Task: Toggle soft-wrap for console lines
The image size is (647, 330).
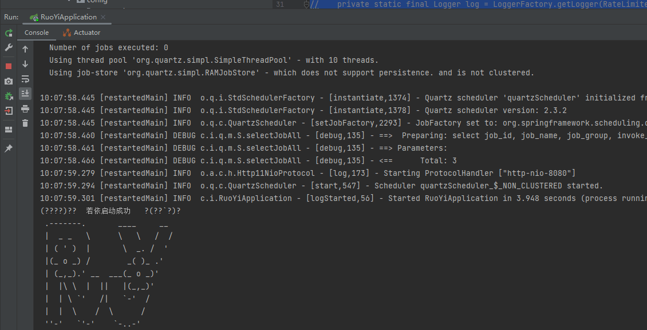Action: click(24, 80)
